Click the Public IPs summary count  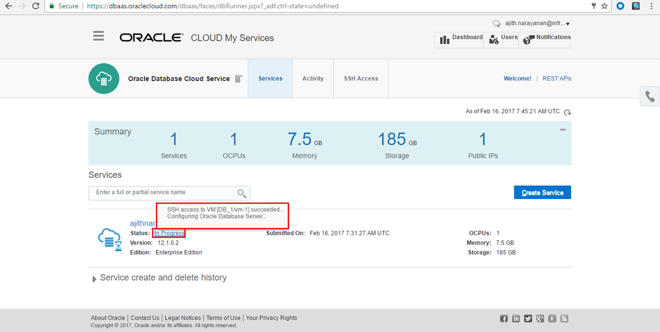483,139
